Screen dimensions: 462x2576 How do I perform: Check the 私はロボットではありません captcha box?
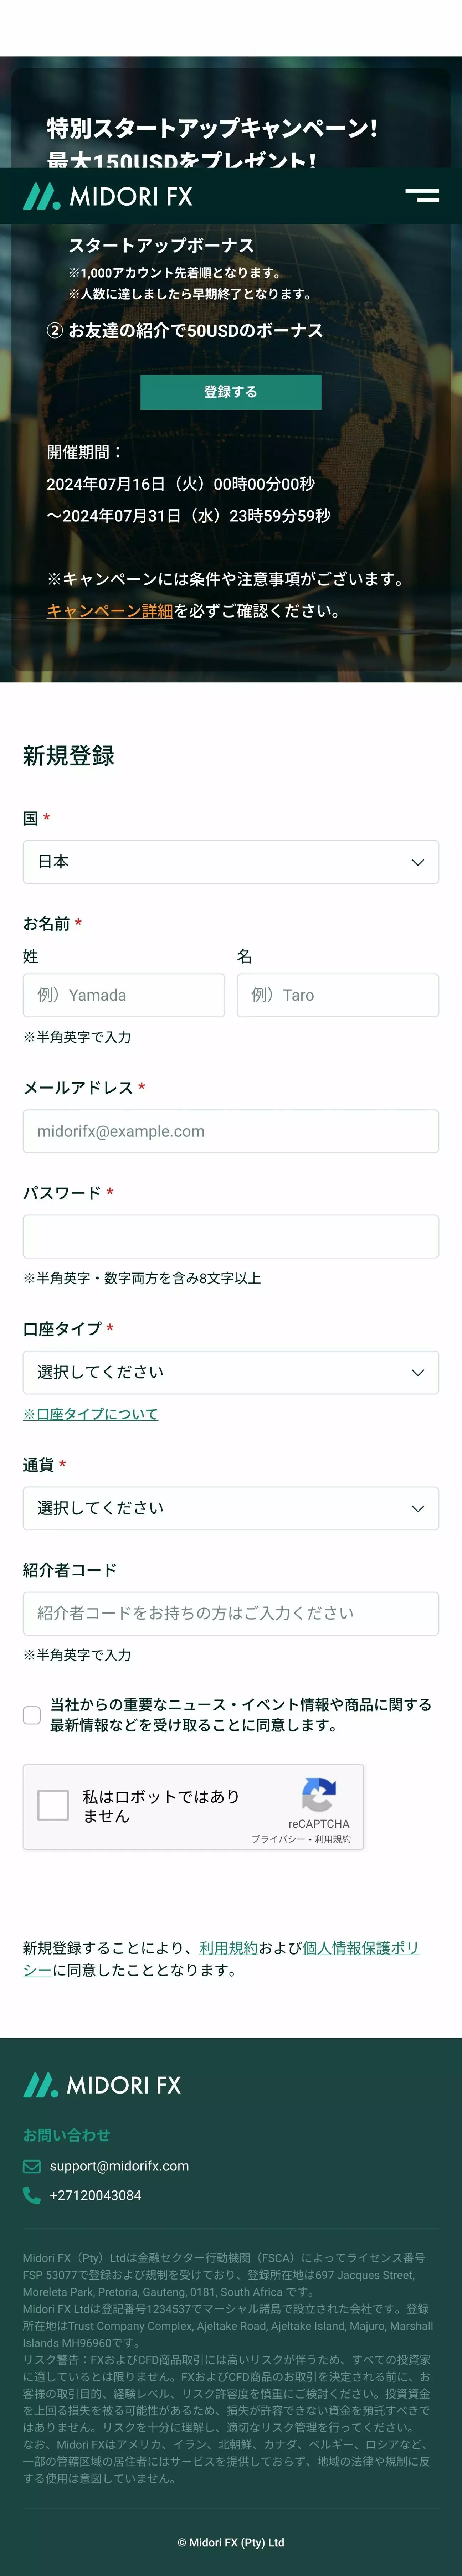53,1805
